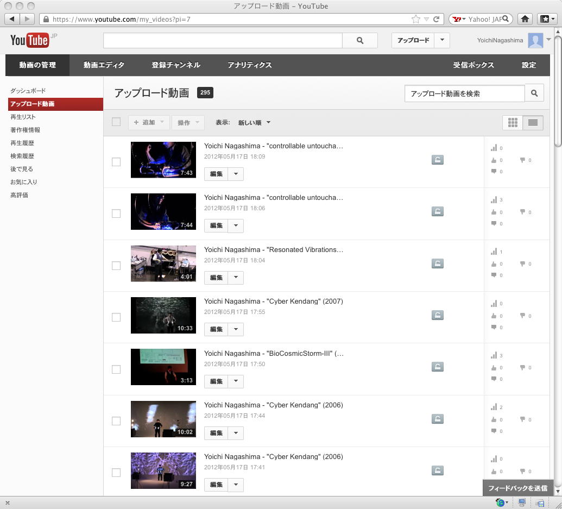The height and width of the screenshot is (509, 562).
Task: Click main YouTube search field
Action: pyautogui.click(x=223, y=41)
